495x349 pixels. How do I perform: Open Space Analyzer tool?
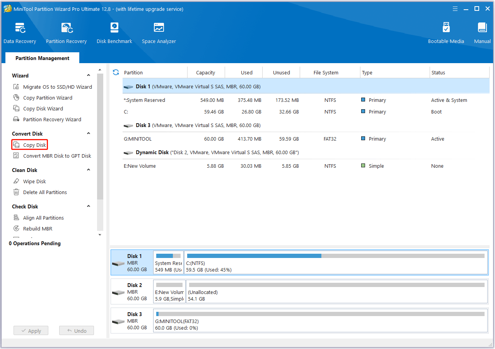click(159, 33)
